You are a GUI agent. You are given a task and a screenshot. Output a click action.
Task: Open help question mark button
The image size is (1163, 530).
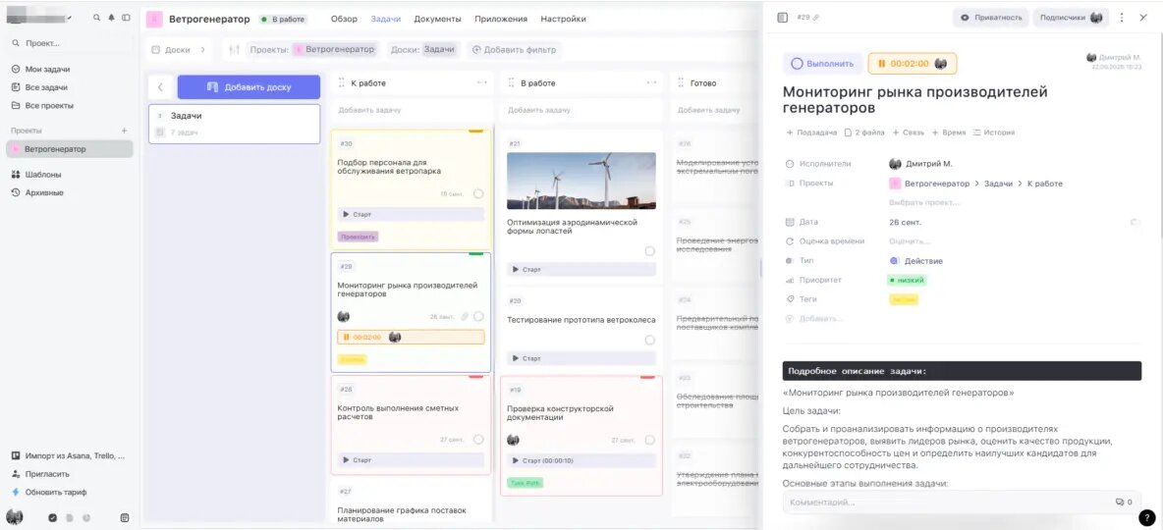pyautogui.click(x=1146, y=518)
